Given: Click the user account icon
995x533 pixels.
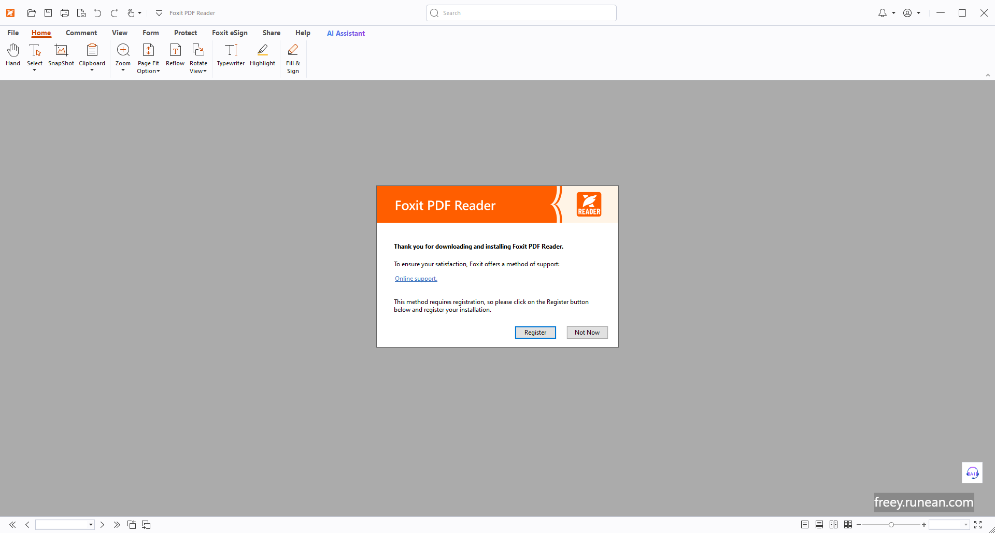Looking at the screenshot, I should pyautogui.click(x=907, y=13).
